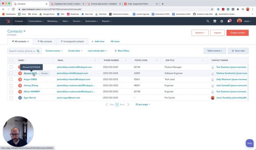Click the Help bubble button

250,143
